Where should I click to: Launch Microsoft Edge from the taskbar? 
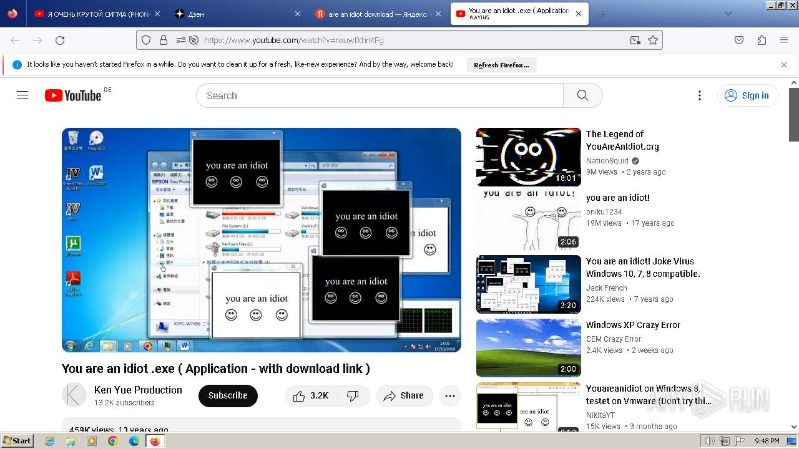[x=134, y=441]
